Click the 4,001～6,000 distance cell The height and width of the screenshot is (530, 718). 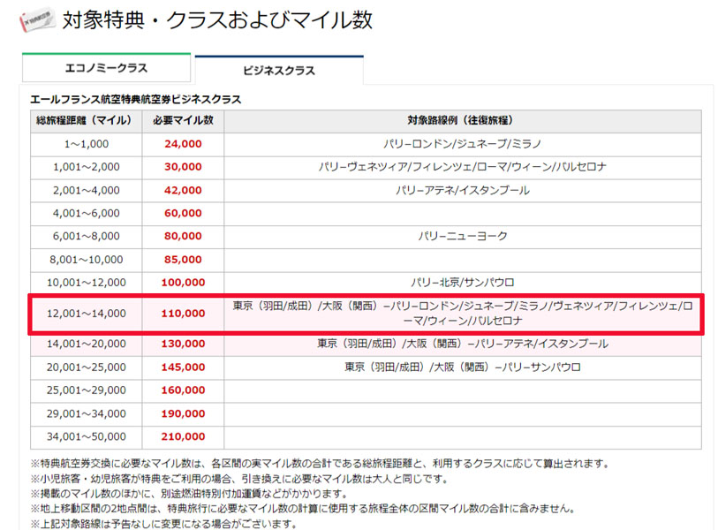(x=86, y=214)
